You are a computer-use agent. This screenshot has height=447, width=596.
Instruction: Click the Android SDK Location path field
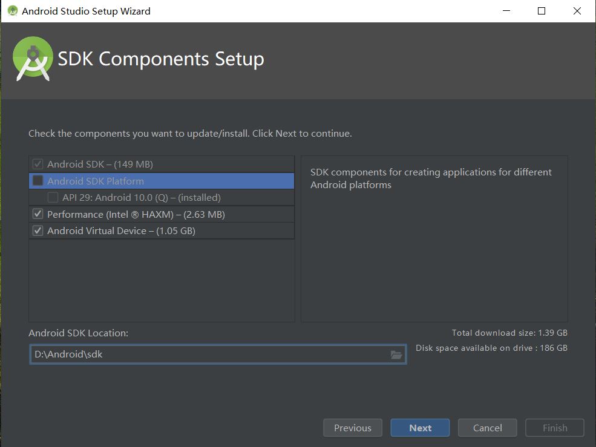tap(218, 354)
